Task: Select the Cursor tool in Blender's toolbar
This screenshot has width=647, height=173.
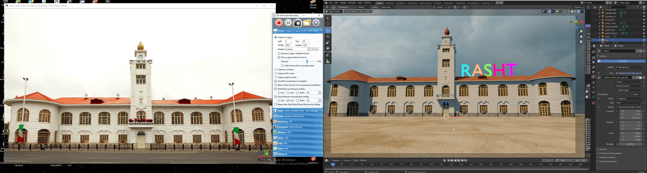Action: (x=328, y=24)
